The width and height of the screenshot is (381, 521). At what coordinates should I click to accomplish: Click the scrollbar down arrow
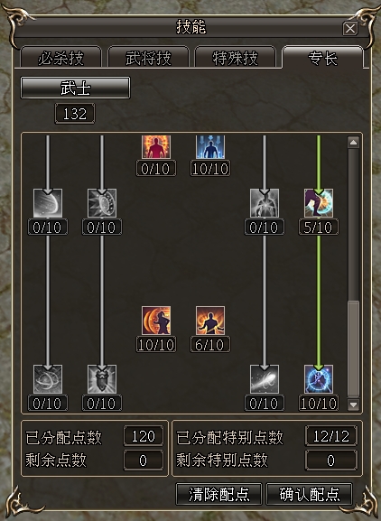(x=353, y=405)
